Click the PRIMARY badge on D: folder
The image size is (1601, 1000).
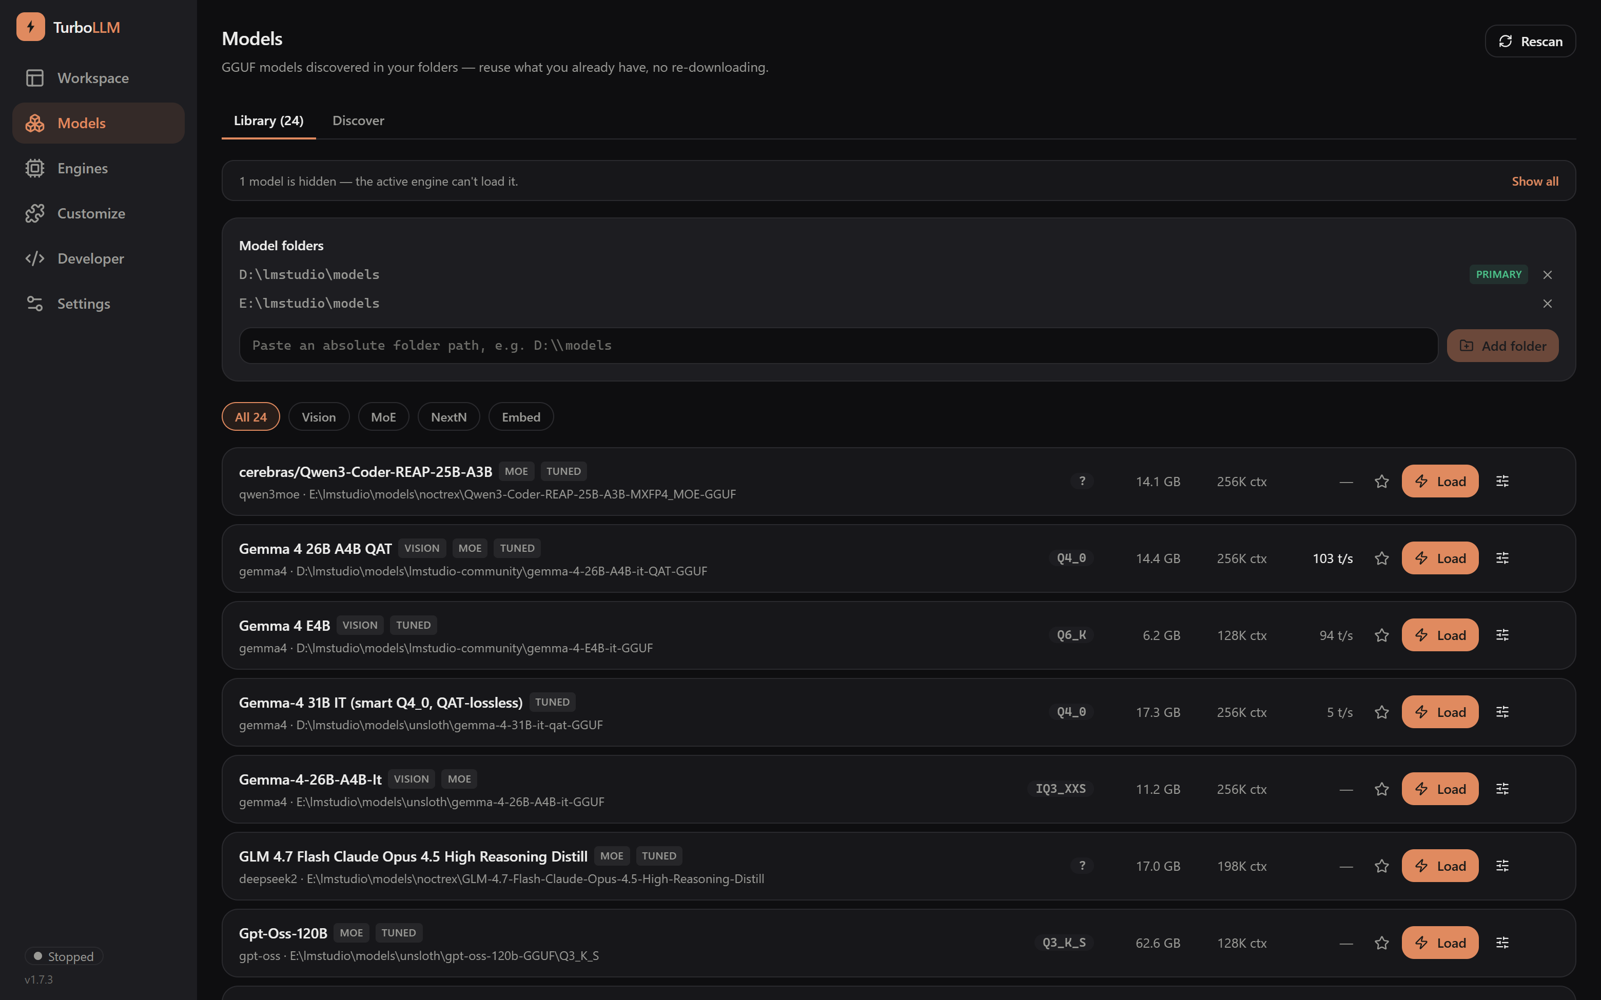(1498, 274)
